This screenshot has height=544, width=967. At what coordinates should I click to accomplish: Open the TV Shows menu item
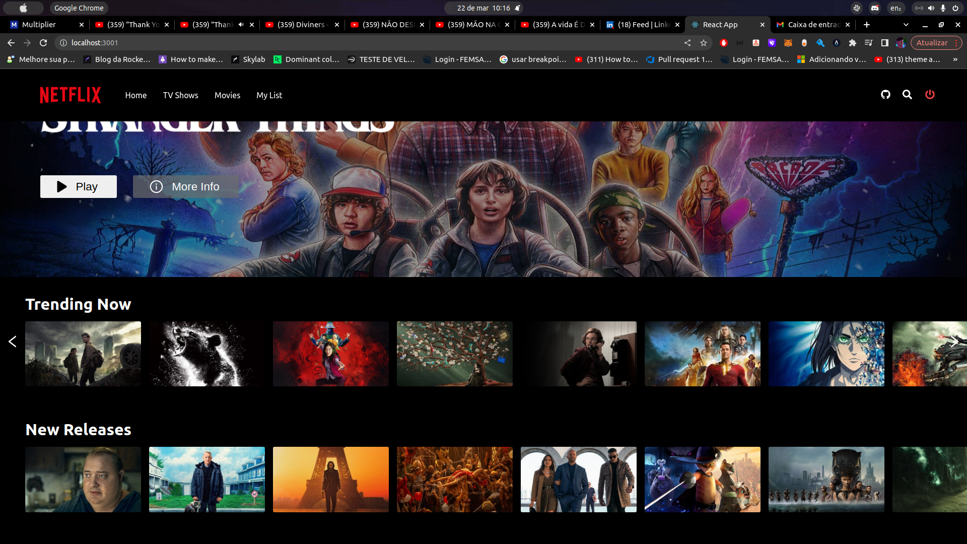click(180, 95)
